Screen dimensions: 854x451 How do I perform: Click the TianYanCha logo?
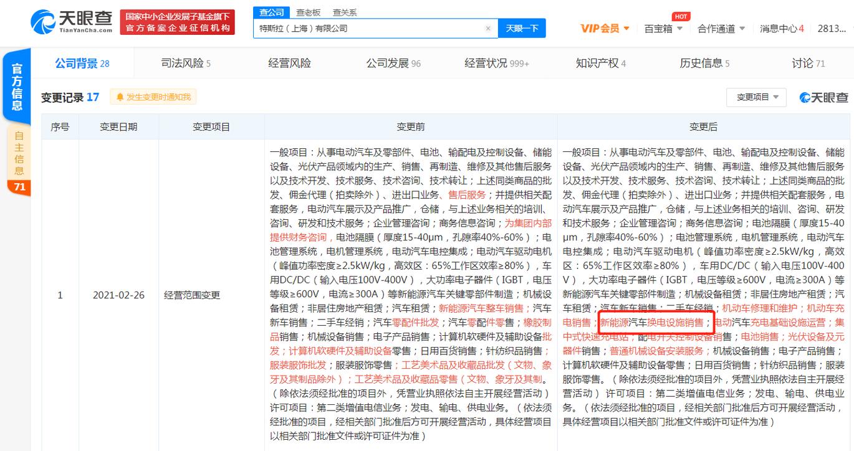(x=72, y=21)
